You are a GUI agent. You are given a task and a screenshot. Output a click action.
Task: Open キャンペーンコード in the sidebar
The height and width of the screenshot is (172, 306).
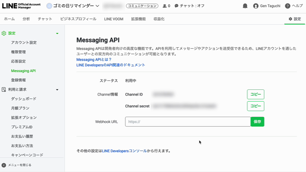point(27,155)
